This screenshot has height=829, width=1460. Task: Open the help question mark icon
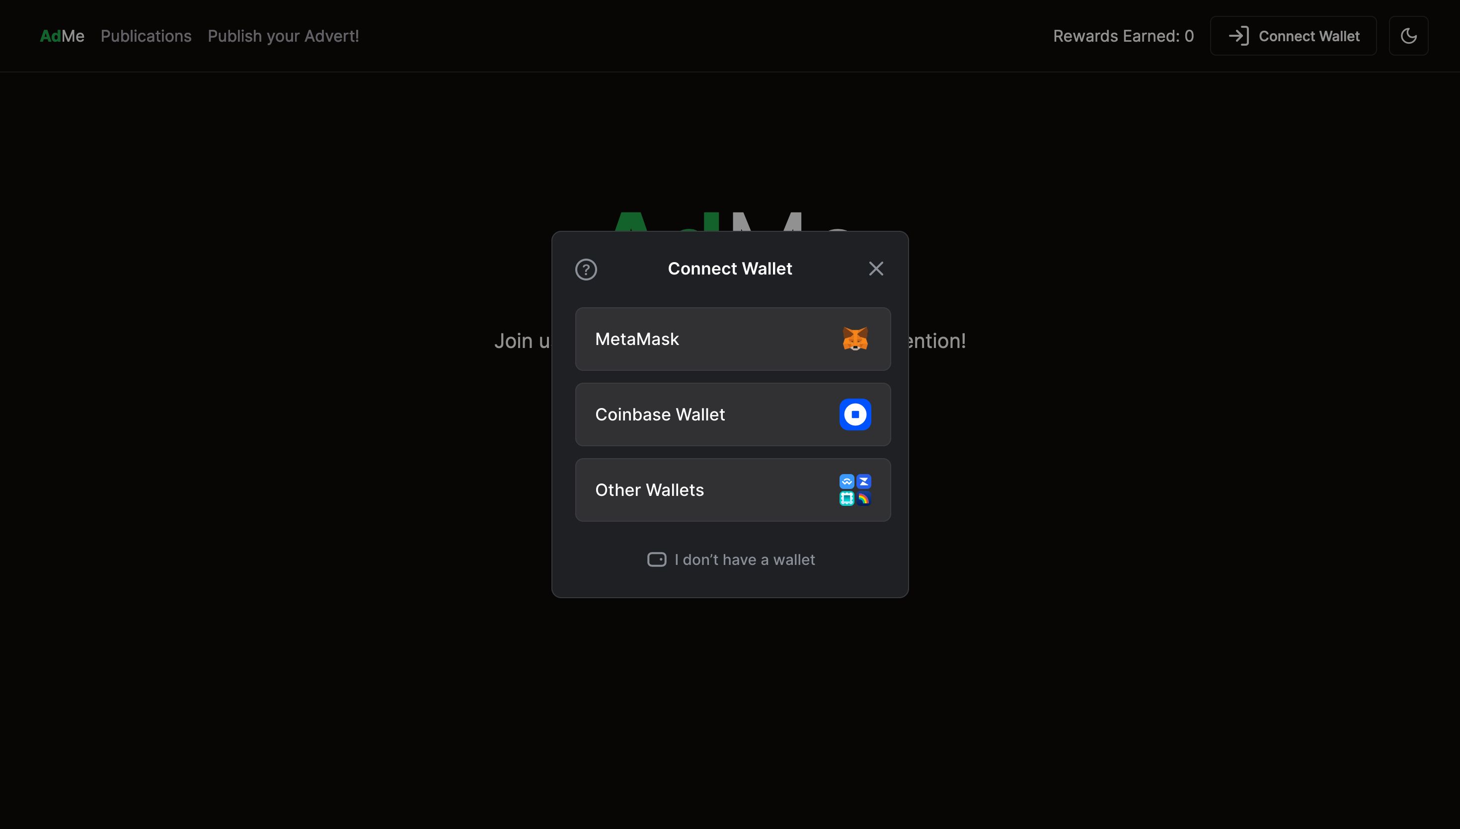(x=586, y=270)
